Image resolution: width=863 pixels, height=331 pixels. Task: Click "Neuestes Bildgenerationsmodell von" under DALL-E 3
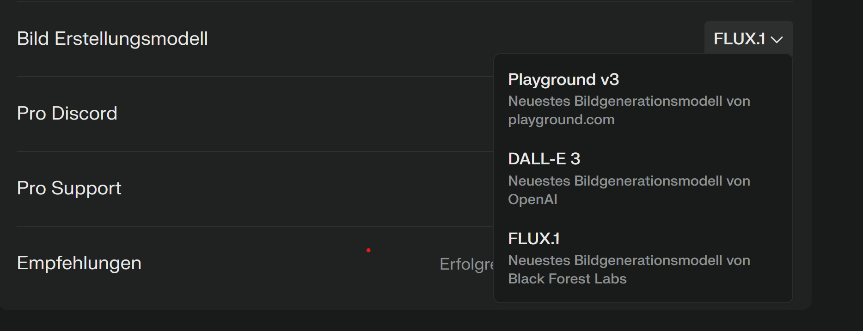point(629,181)
